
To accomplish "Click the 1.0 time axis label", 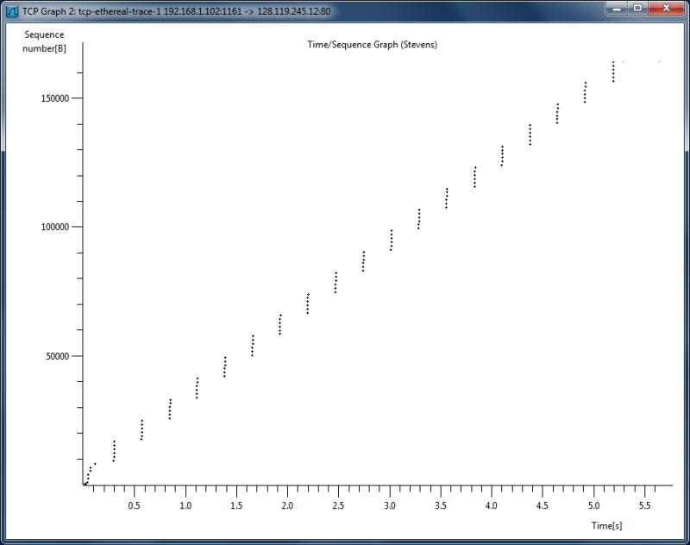I will [x=185, y=505].
